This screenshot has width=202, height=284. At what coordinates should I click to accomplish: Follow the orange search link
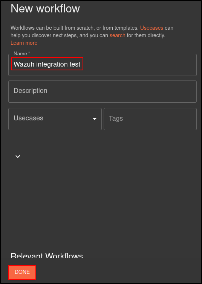point(118,35)
